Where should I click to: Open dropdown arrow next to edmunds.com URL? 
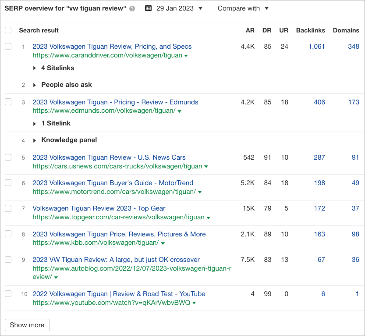[179, 111]
